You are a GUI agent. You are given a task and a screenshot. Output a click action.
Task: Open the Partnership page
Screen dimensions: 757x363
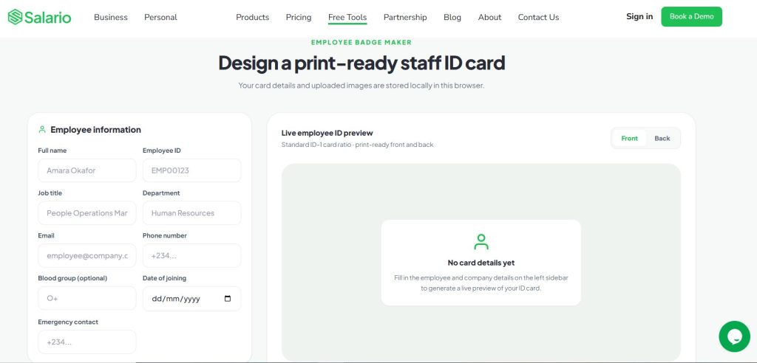[405, 18]
